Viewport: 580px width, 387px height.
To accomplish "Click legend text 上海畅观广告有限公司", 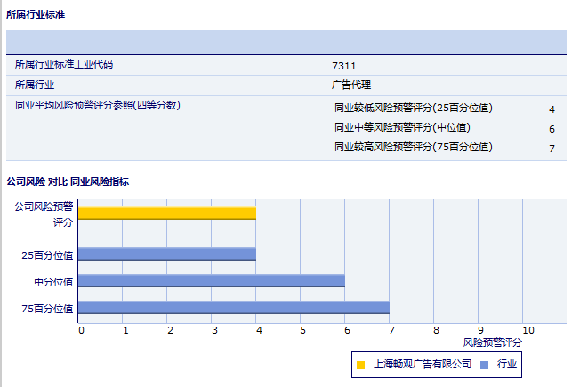I will (x=423, y=365).
